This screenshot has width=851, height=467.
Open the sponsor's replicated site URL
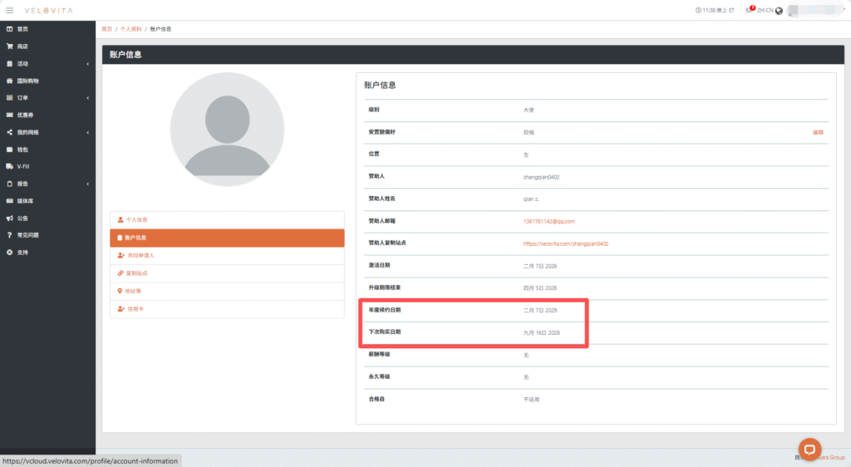pos(565,243)
